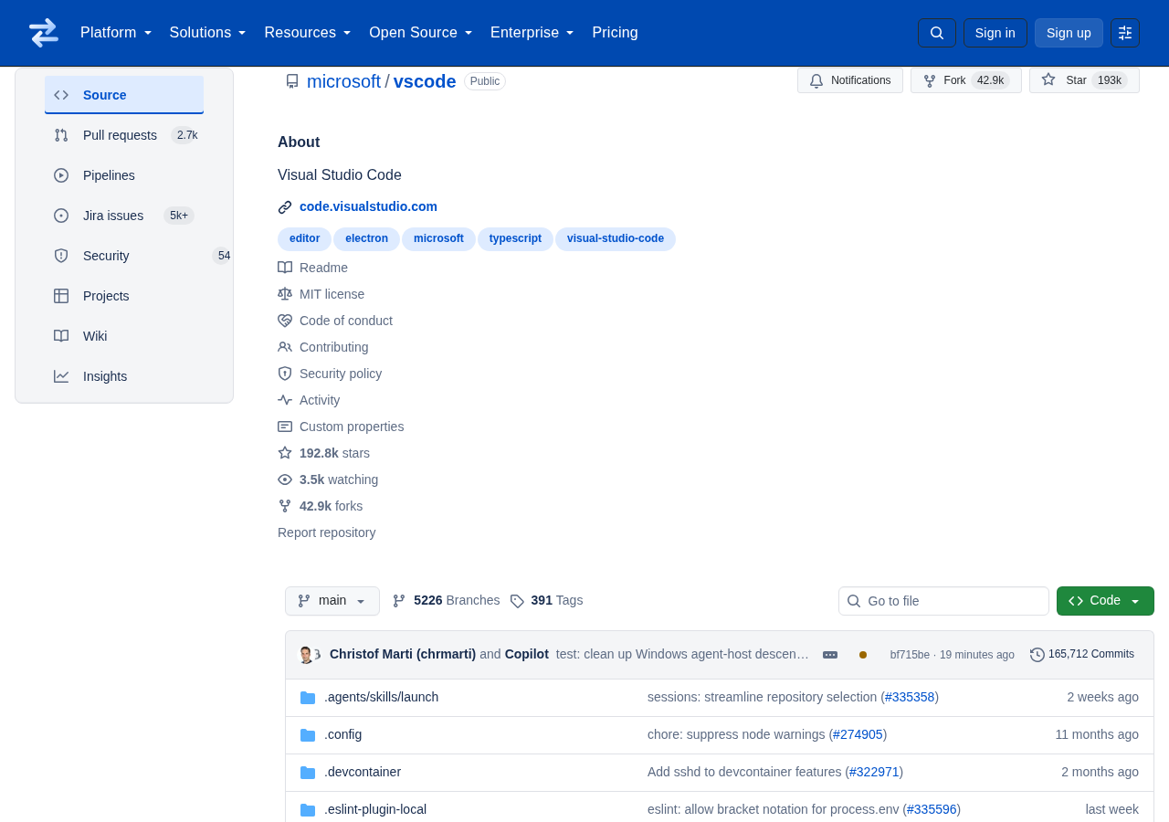Click Report repository link
The height and width of the screenshot is (822, 1169).
point(326,532)
